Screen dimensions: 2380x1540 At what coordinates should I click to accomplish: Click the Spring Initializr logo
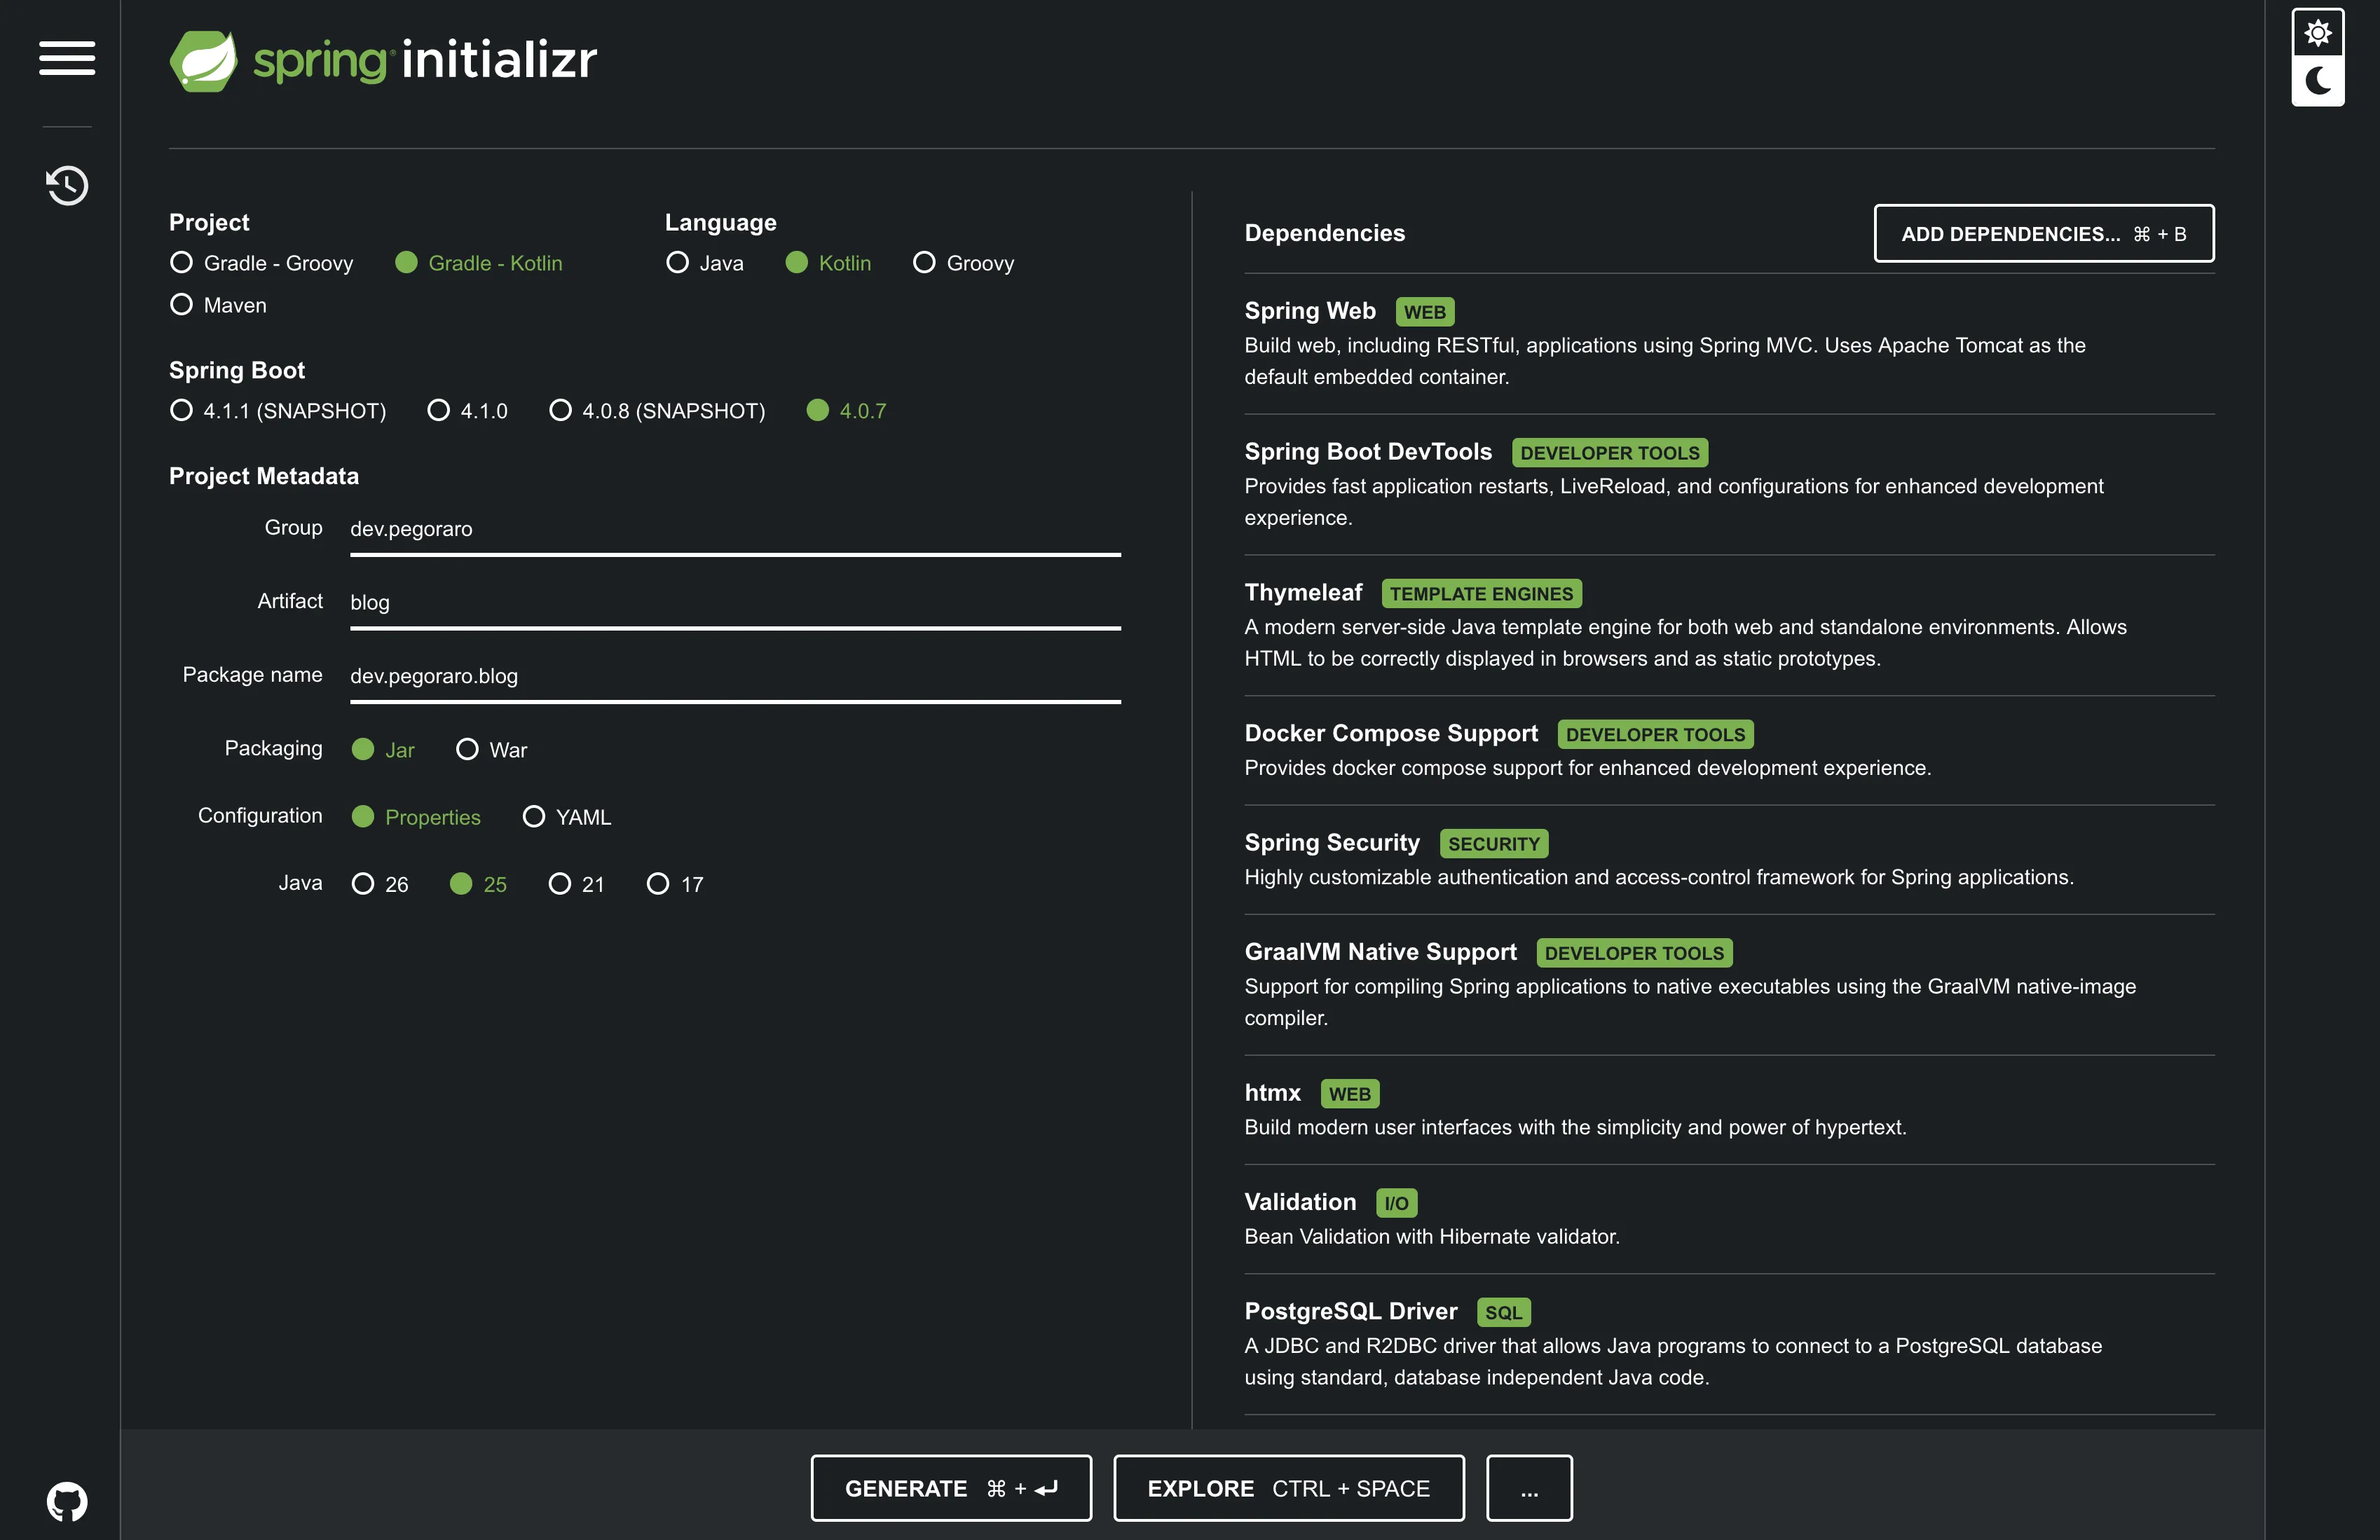coord(383,60)
